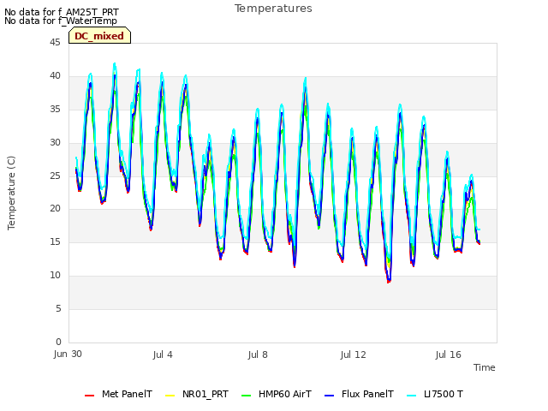Click the yellow NR01_PRT color swatch
This screenshot has width=548, height=411.
(x=170, y=396)
